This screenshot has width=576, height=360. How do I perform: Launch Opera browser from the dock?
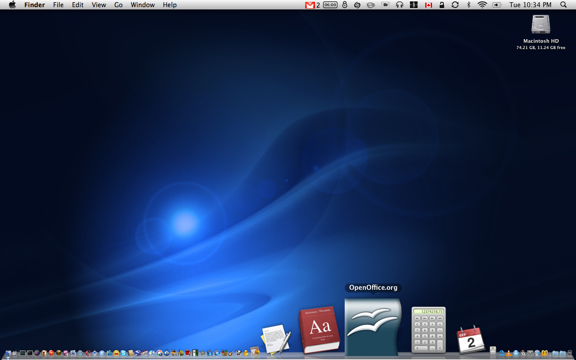(88, 353)
